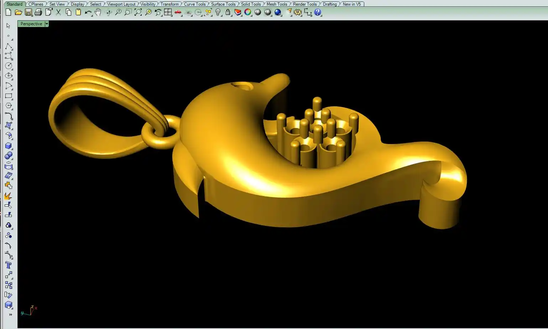
Task: Select the Box solid tool
Action: point(9,146)
